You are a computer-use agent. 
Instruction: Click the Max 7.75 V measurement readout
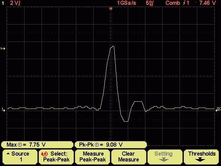37,145
